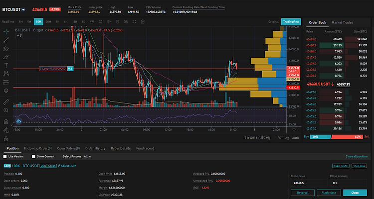
Task: Select the 5M chart interval
Action: point(29,22)
